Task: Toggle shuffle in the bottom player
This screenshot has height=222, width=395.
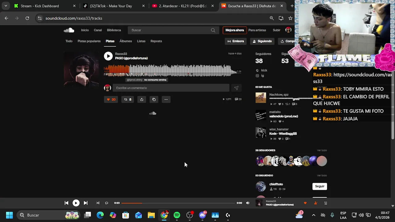Action: 98,203
